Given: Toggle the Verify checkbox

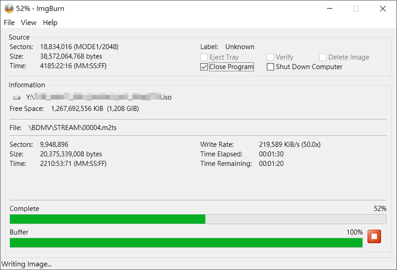Looking at the screenshot, I should pos(270,57).
